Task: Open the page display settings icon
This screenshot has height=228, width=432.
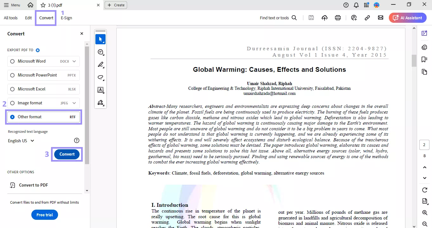Action: (x=425, y=201)
